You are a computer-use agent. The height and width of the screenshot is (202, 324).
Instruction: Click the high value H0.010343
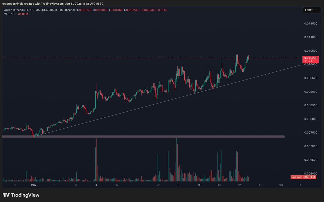(100, 10)
